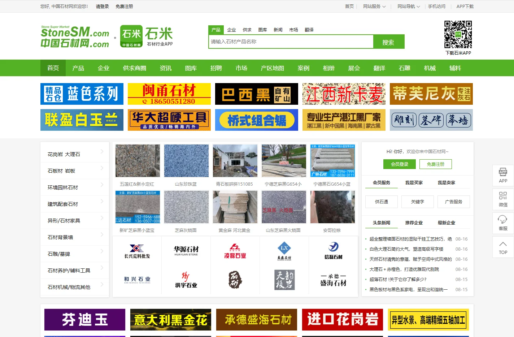Image resolution: width=514 pixels, height=337 pixels.
Task: Open news 超薄石材 article link
Action: [398, 280]
